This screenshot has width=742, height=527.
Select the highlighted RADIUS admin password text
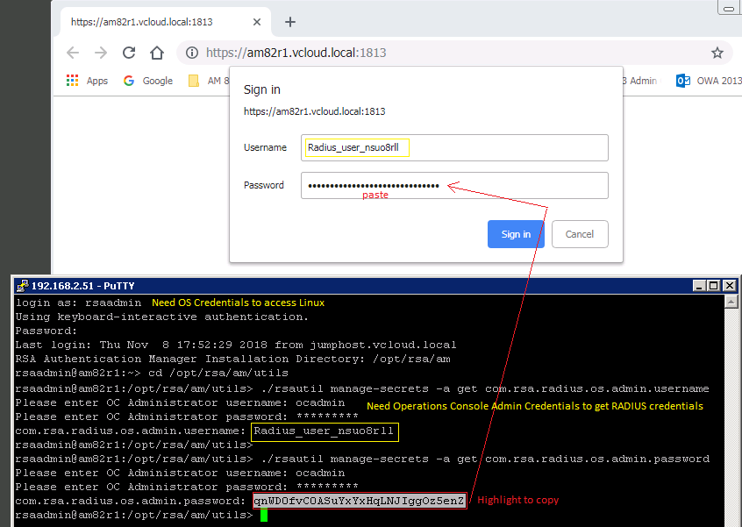pyautogui.click(x=359, y=501)
